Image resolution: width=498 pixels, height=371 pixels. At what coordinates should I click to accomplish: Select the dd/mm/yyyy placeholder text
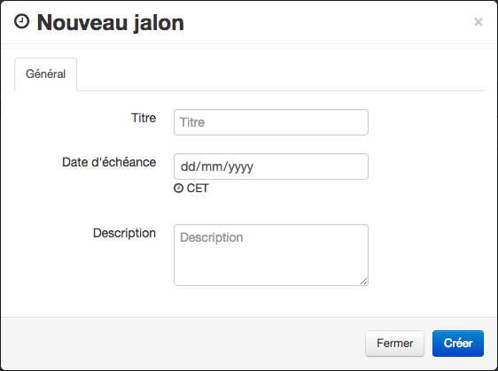coord(217,166)
